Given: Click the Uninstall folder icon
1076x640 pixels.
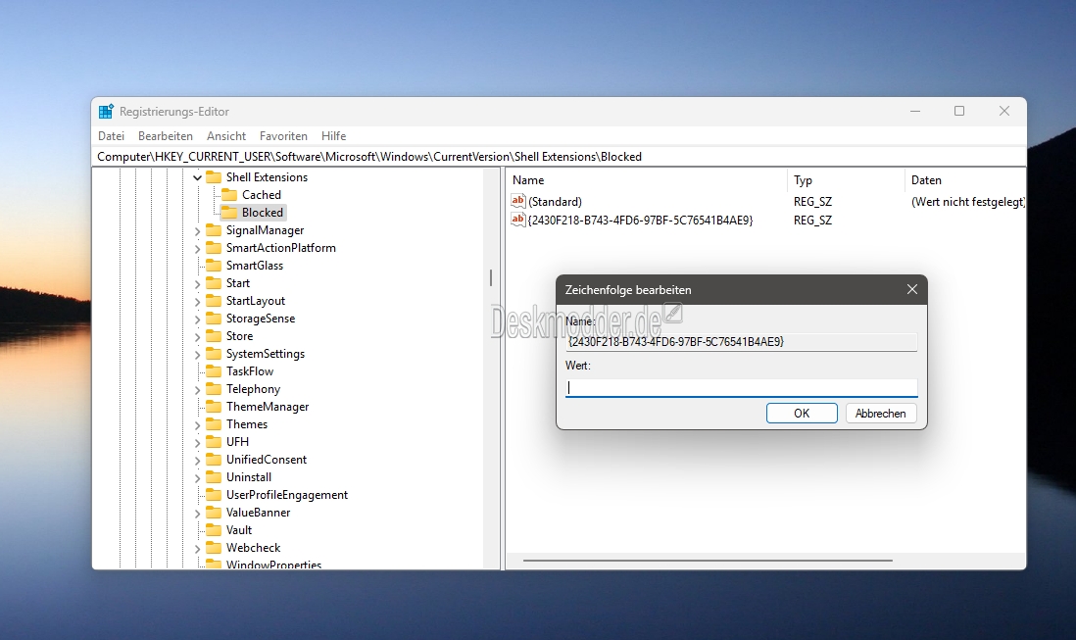Looking at the screenshot, I should pyautogui.click(x=214, y=476).
